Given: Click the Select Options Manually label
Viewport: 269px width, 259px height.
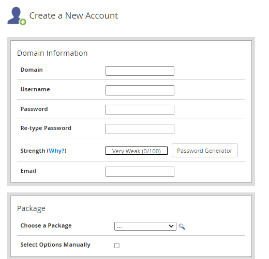Looking at the screenshot, I should point(55,245).
